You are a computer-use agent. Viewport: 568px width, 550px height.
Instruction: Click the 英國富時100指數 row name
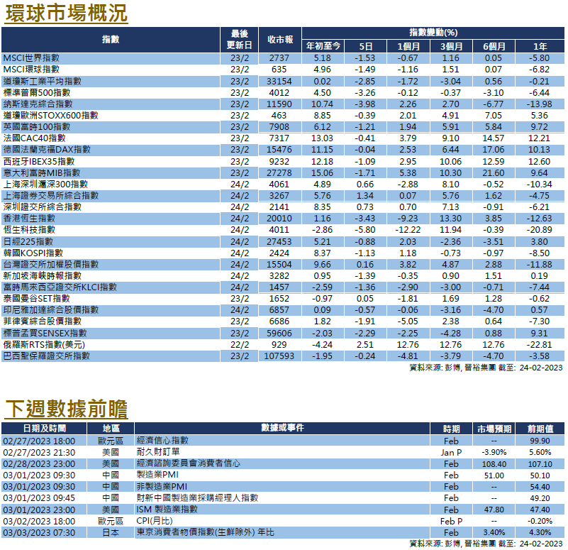[37, 126]
